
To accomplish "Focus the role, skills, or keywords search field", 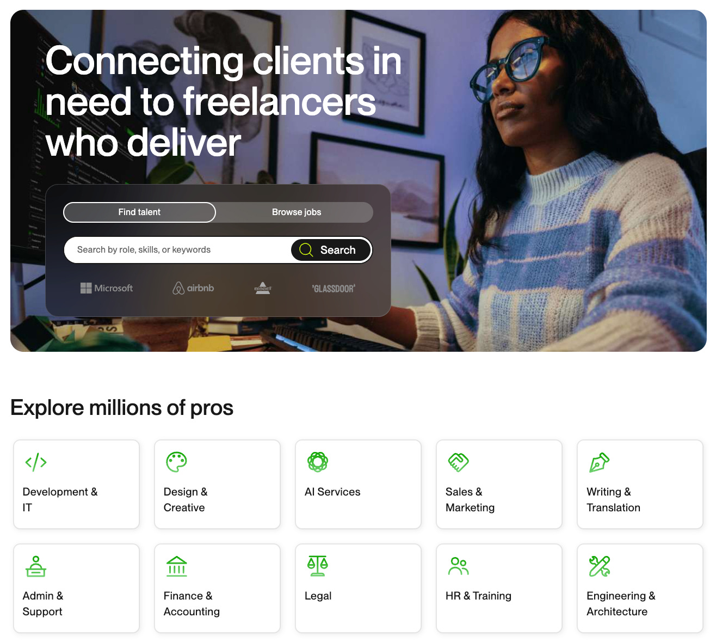I will 178,250.
